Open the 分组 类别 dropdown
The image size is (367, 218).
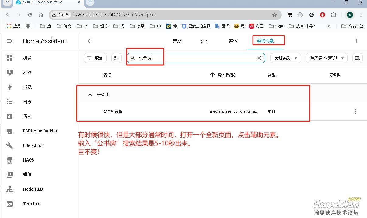pos(285,58)
